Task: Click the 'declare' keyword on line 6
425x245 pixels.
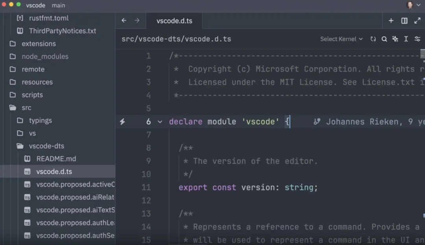Action: [186, 122]
